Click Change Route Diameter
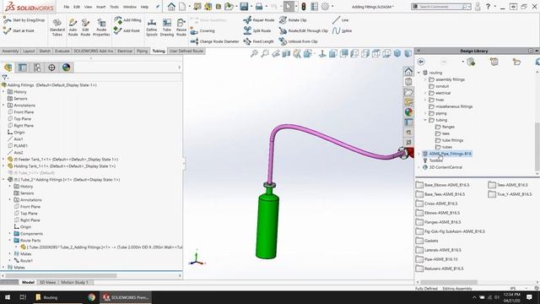The width and height of the screenshot is (540, 304). 214,41
